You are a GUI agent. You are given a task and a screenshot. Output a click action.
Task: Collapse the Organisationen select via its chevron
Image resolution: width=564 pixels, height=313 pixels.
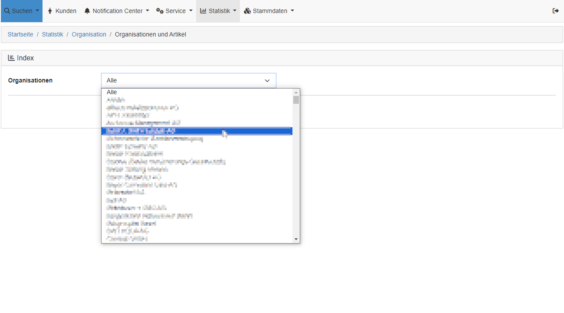(x=267, y=81)
